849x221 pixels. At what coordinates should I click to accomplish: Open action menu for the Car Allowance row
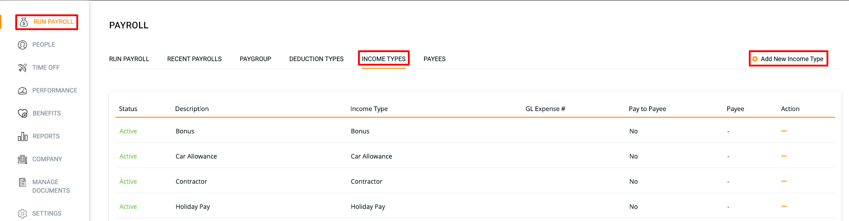(784, 156)
